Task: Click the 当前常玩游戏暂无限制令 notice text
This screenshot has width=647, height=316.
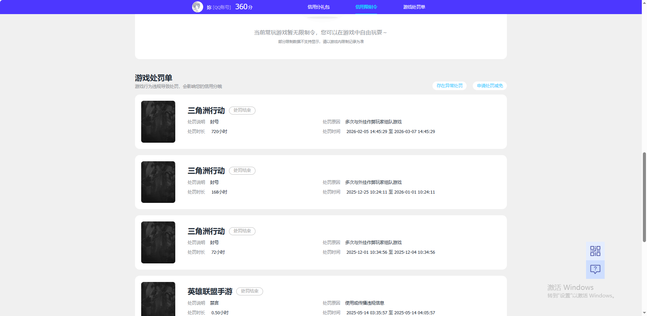Action: coord(320,33)
